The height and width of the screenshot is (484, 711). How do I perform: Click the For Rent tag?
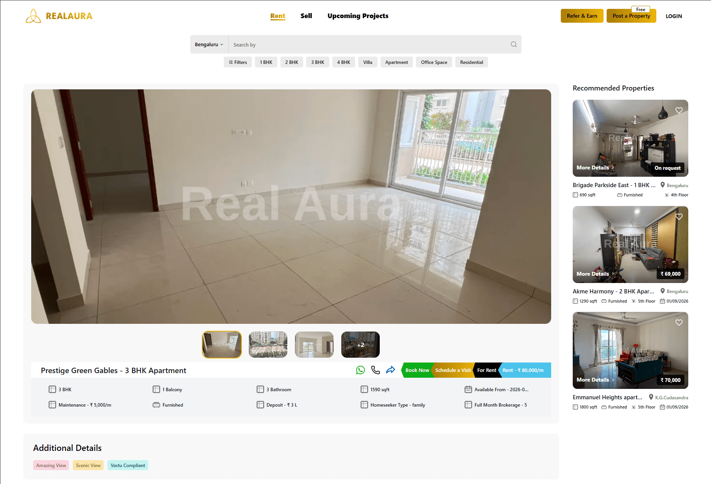pyautogui.click(x=487, y=370)
